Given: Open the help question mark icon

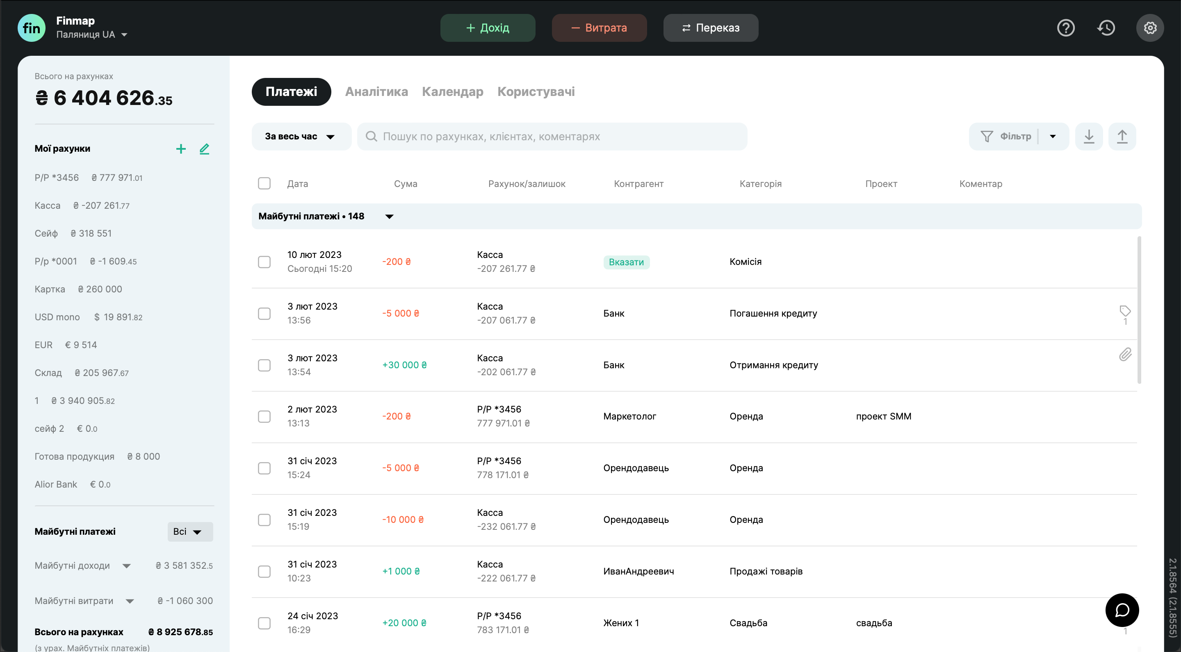Looking at the screenshot, I should coord(1065,28).
